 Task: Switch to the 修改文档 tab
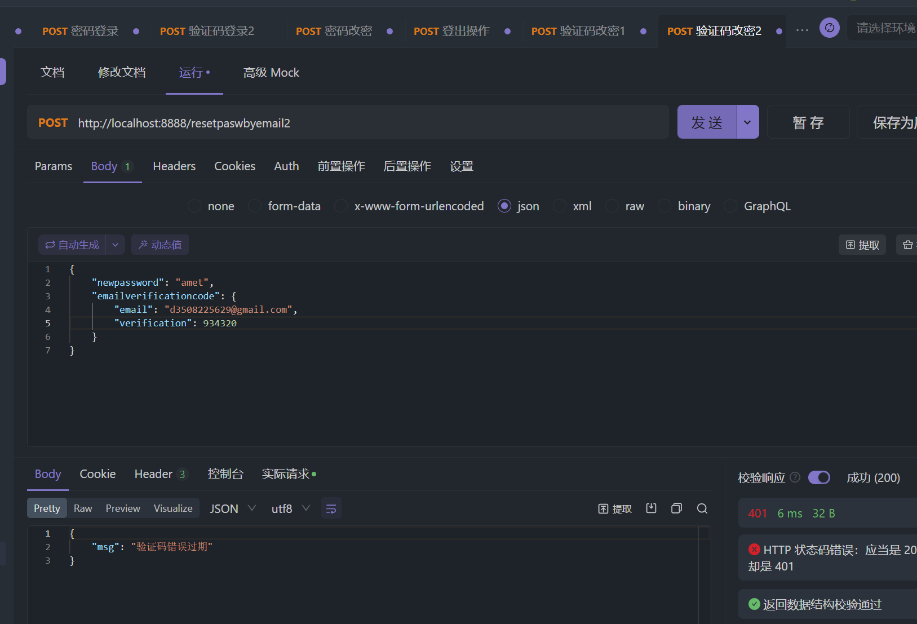pyautogui.click(x=122, y=72)
